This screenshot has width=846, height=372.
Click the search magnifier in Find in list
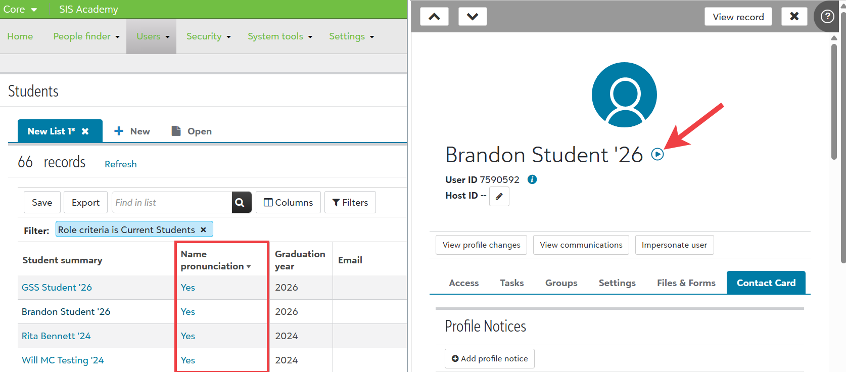click(x=241, y=202)
